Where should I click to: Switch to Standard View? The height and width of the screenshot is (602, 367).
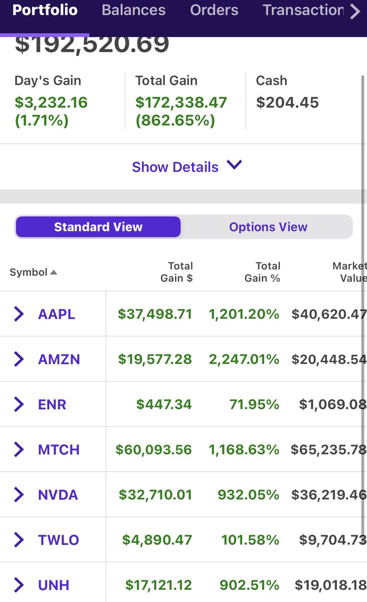point(98,227)
